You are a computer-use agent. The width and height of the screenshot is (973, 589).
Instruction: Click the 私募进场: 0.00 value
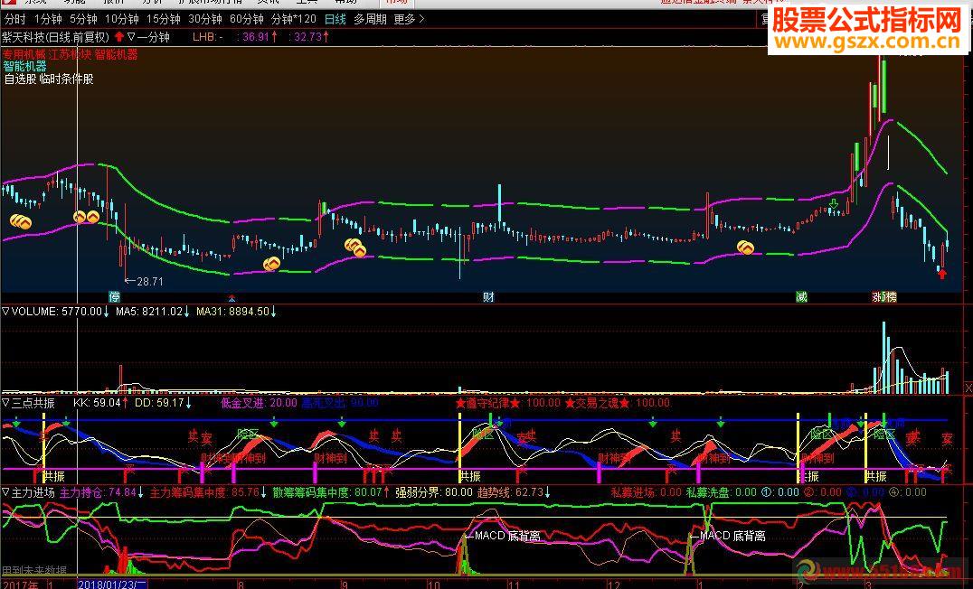(646, 492)
